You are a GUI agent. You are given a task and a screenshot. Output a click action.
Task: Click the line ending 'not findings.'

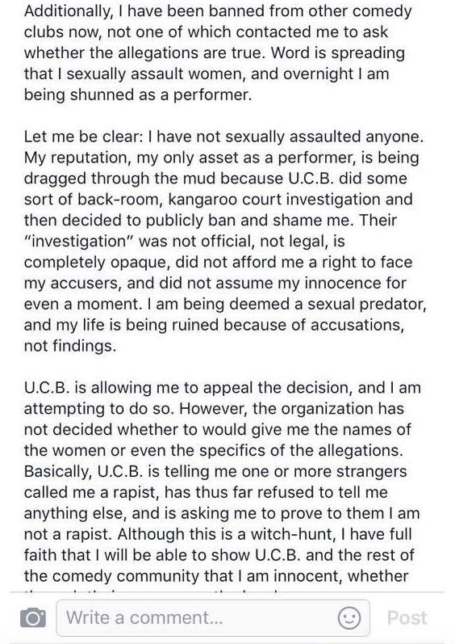[x=70, y=346]
